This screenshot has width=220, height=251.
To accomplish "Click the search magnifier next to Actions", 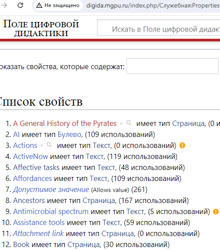I will click(x=49, y=145).
